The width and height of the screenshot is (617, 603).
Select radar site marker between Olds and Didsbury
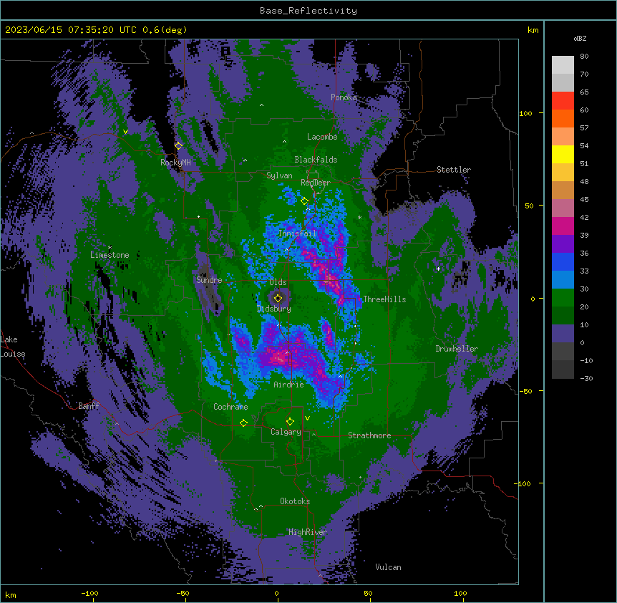pyautogui.click(x=278, y=298)
